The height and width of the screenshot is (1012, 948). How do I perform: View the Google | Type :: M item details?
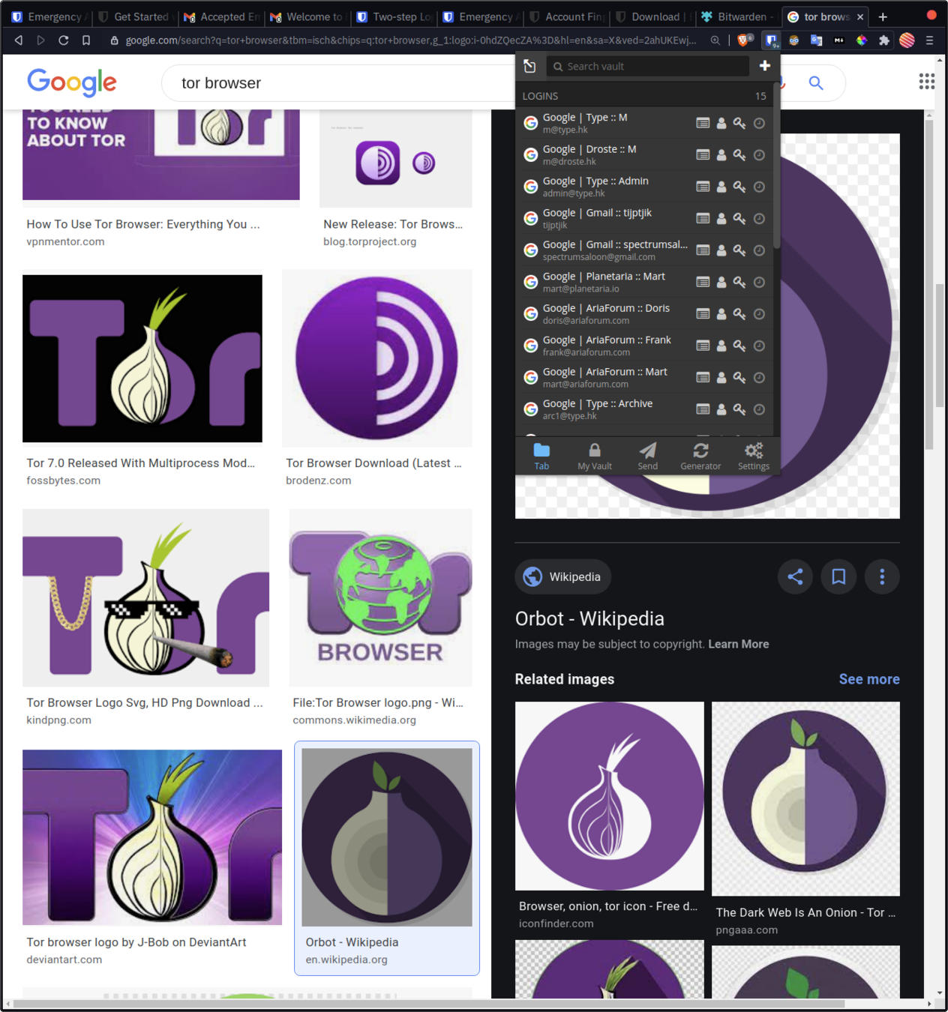point(703,123)
